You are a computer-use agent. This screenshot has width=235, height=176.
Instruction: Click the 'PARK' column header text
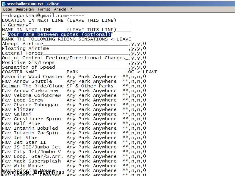(x=72, y=72)
